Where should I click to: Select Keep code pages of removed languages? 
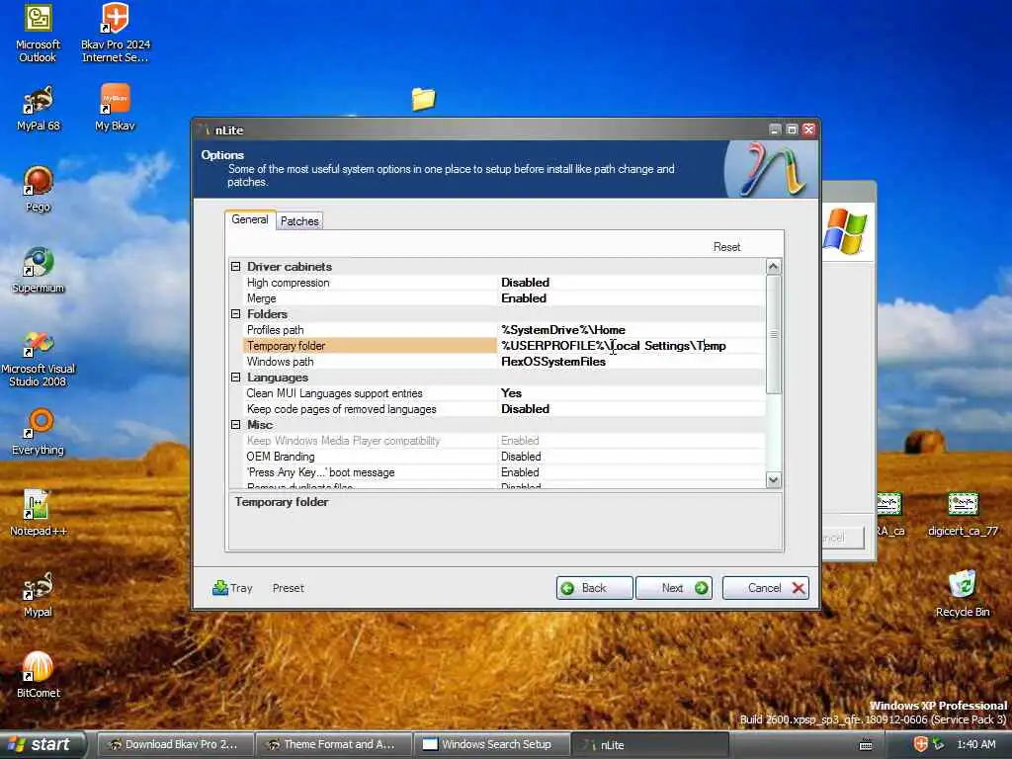(x=504, y=409)
